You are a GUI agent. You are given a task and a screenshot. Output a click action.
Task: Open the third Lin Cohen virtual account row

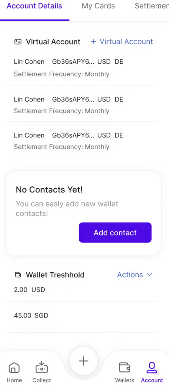tap(81, 141)
